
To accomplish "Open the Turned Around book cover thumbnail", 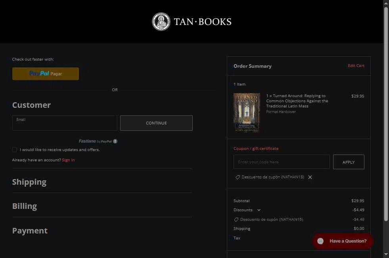I will click(x=247, y=113).
